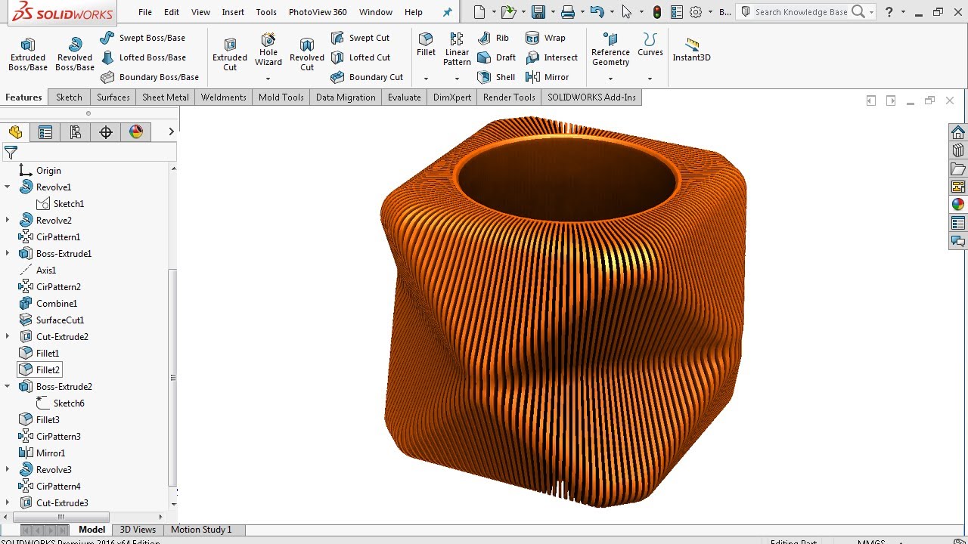Open the File menu
The image size is (968, 544).
click(145, 12)
